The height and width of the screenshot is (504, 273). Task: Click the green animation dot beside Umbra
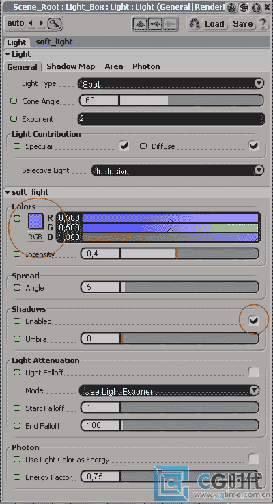point(17,339)
